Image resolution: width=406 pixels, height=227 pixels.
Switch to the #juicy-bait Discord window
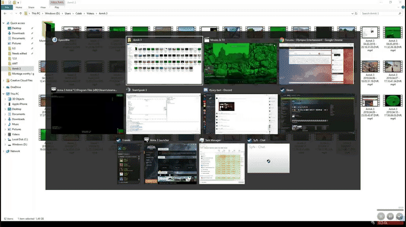coord(240,114)
